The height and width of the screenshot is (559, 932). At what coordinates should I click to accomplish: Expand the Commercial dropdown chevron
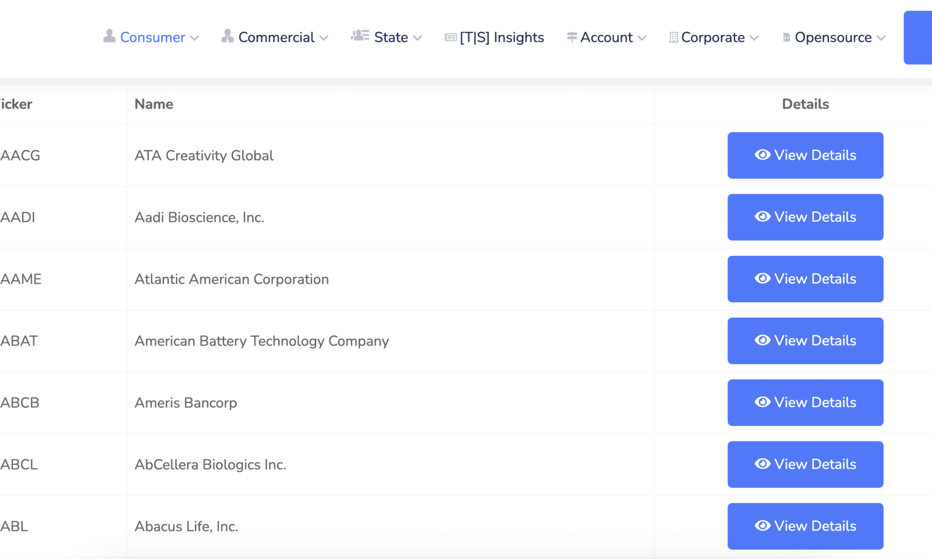click(x=324, y=38)
